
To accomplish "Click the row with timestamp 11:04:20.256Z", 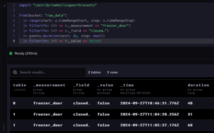I will click(112, 114).
